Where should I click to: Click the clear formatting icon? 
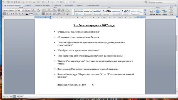38,10
